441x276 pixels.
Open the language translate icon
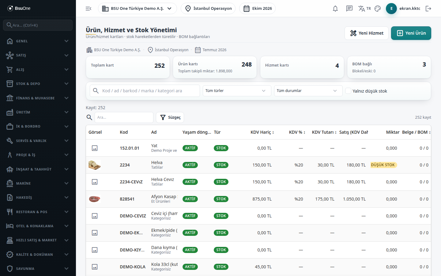364,9
